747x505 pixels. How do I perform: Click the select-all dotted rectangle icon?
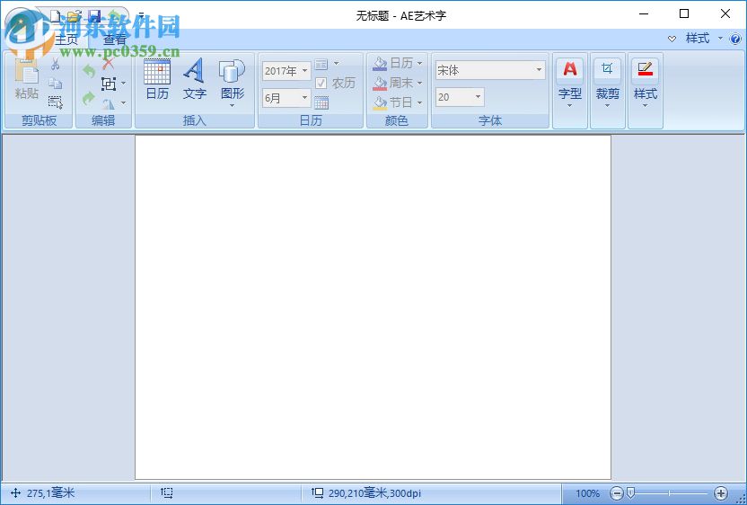tap(56, 102)
